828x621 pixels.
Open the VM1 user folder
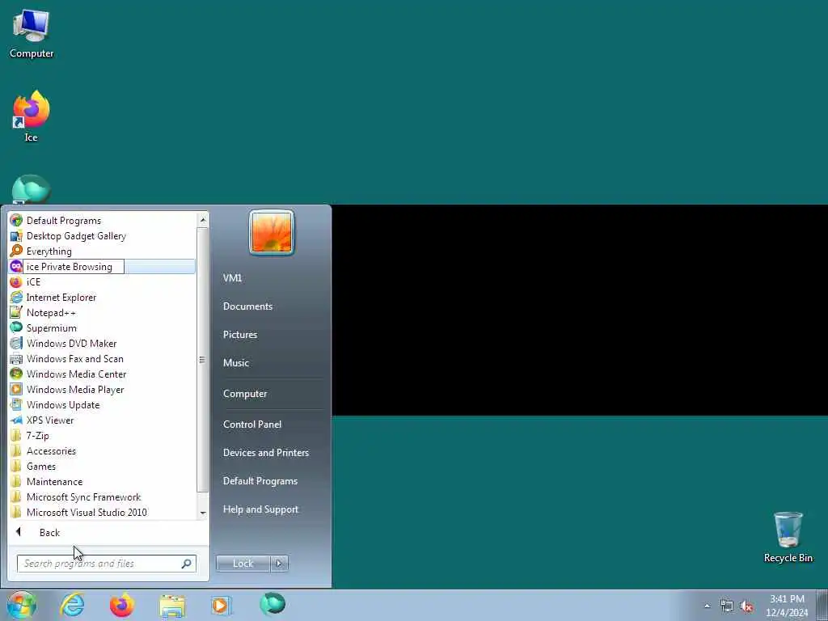click(x=232, y=278)
